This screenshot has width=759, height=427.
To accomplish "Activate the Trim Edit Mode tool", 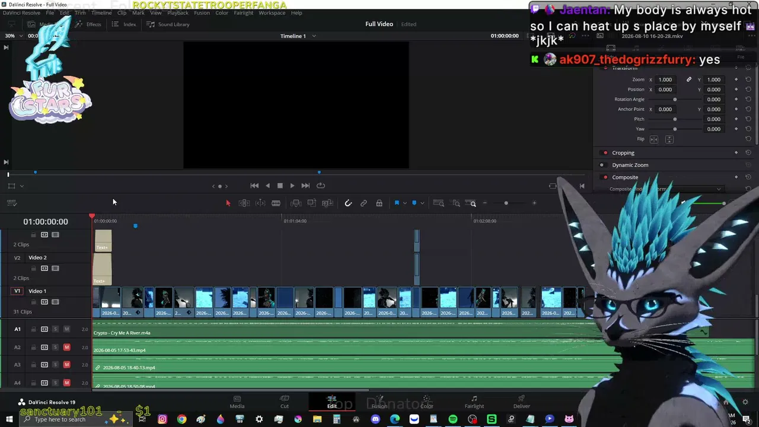I will (244, 203).
